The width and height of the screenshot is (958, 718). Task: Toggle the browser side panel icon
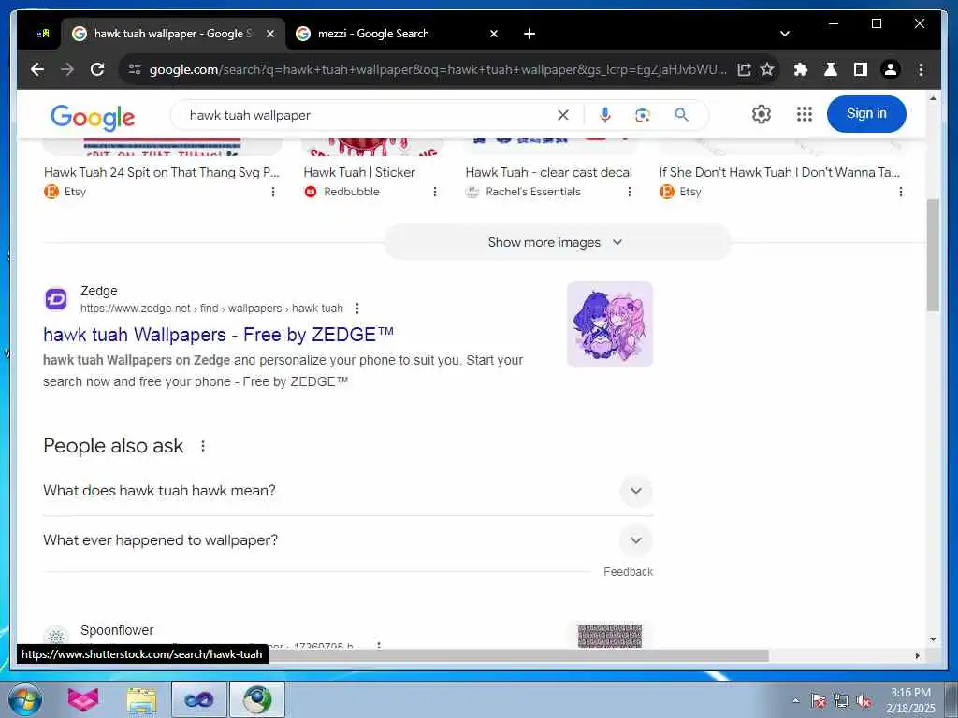click(x=861, y=69)
